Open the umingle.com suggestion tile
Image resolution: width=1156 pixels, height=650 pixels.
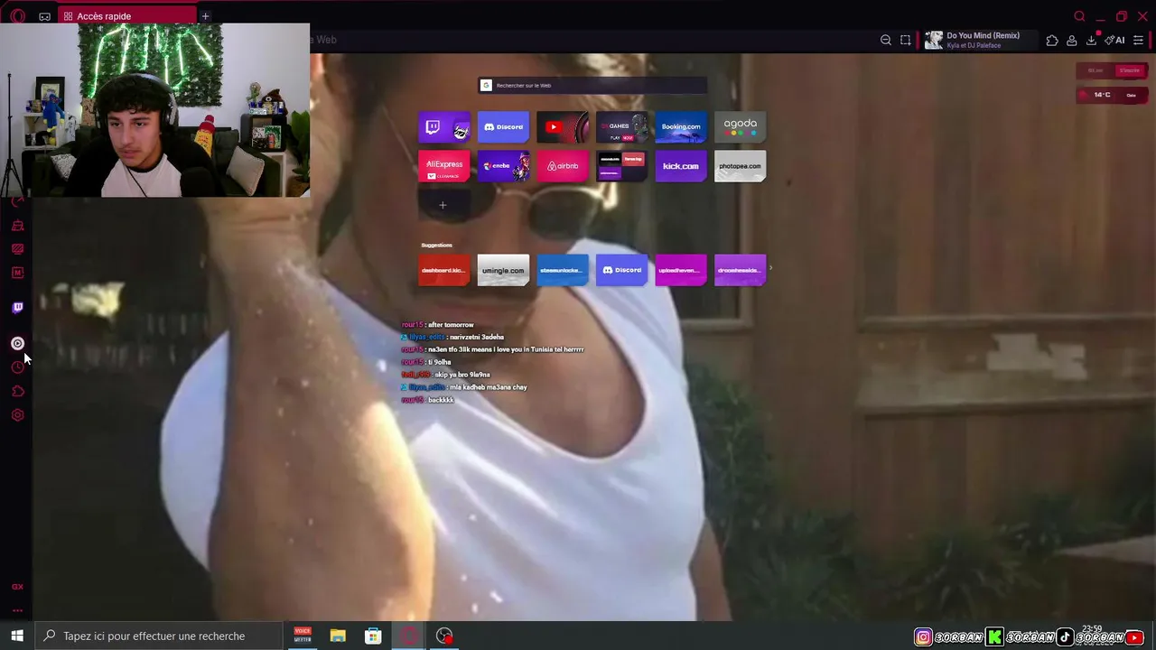(x=503, y=271)
